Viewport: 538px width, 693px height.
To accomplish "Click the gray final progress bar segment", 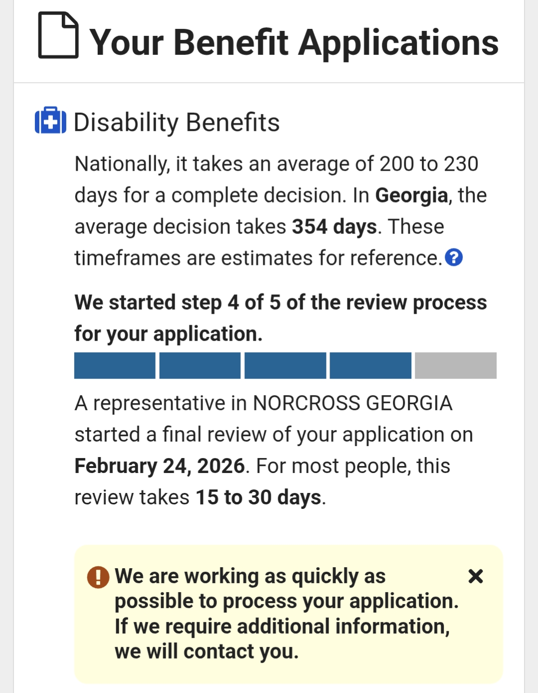I will 456,366.
